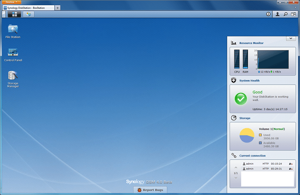300x195 pixels.
Task: Click the upload speed 12 KB/s indicator
Action: click(264, 72)
